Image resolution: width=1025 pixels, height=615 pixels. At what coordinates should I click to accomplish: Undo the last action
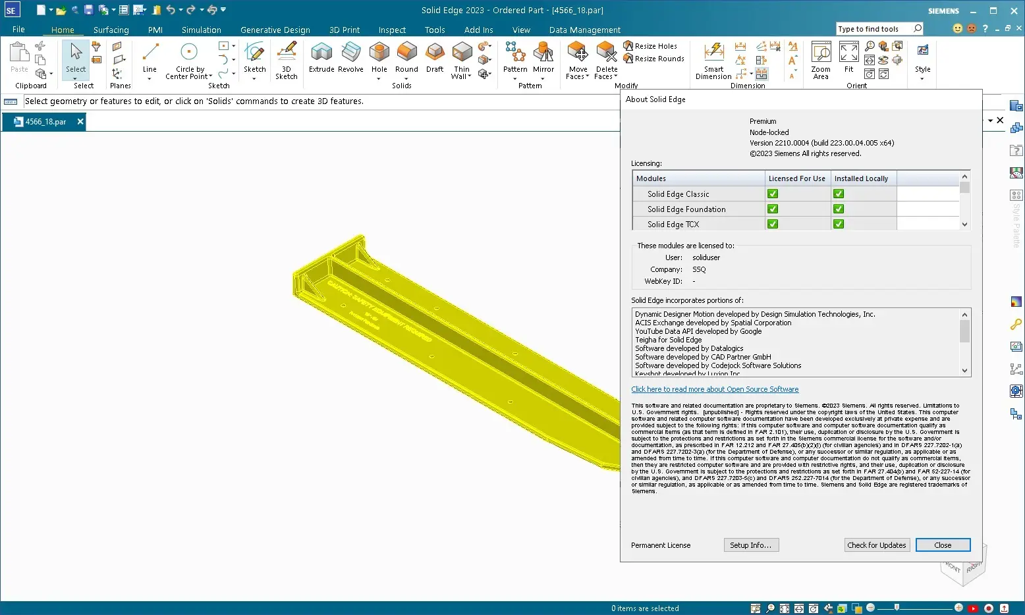click(x=171, y=10)
